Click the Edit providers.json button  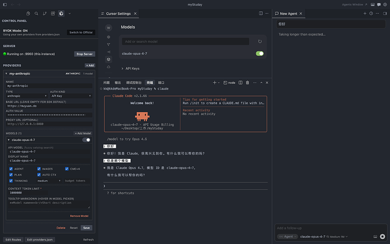tap(40, 239)
